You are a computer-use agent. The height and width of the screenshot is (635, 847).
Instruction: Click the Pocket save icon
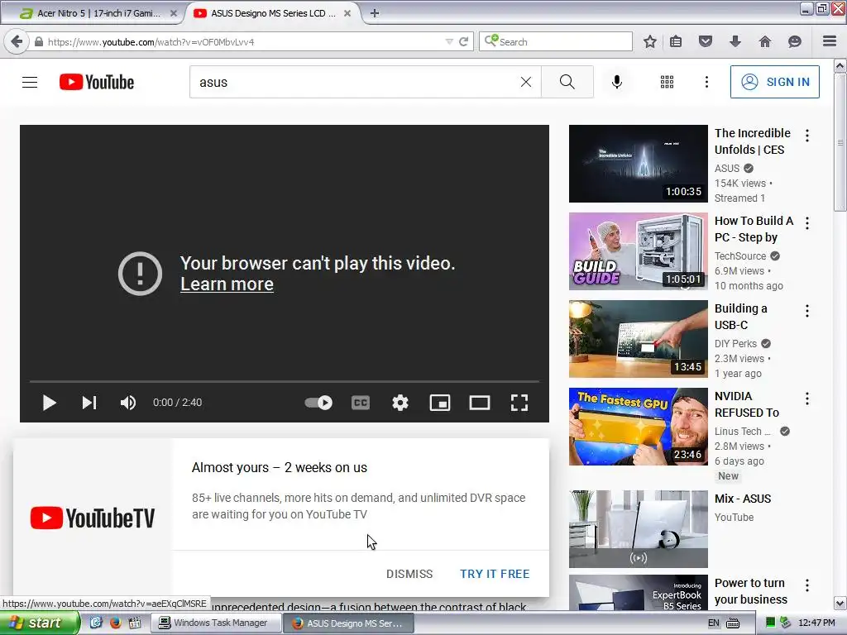click(x=706, y=41)
